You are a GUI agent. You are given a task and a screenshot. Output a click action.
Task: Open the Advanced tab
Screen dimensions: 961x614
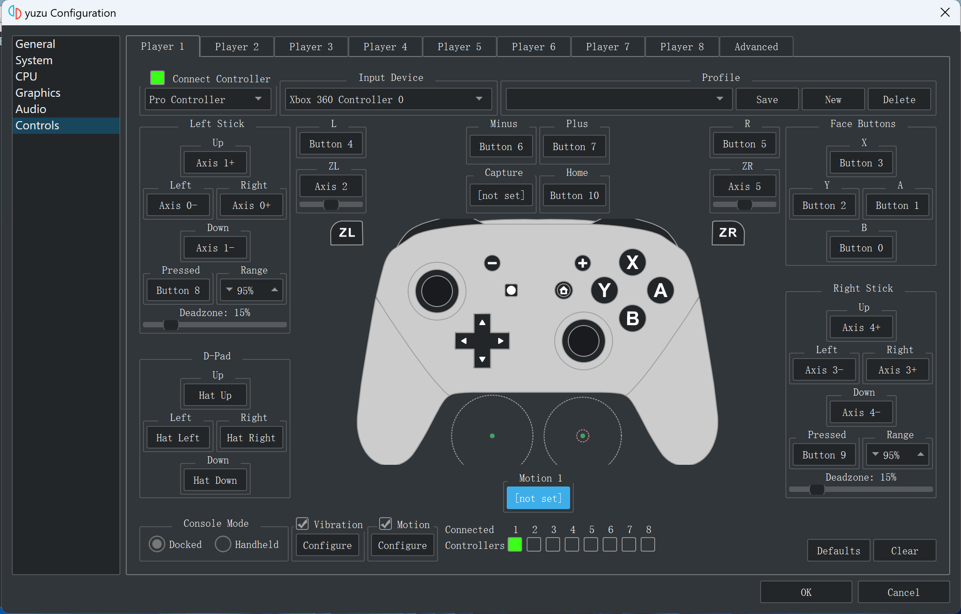(x=756, y=46)
